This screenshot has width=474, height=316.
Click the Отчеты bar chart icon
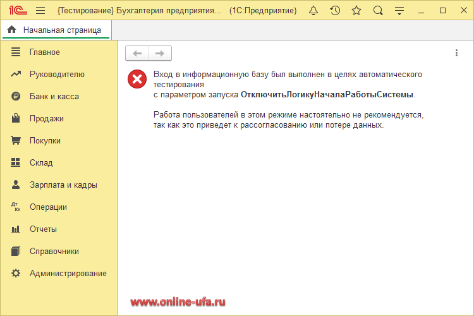16,229
